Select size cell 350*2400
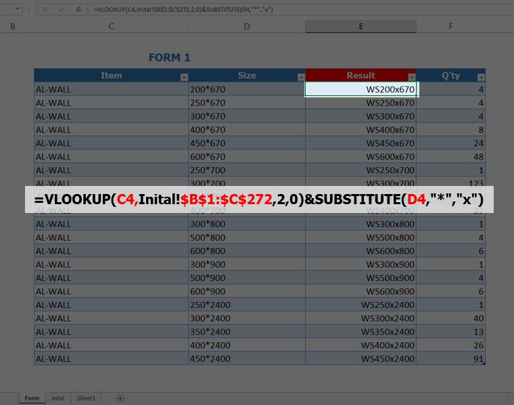 (x=247, y=331)
